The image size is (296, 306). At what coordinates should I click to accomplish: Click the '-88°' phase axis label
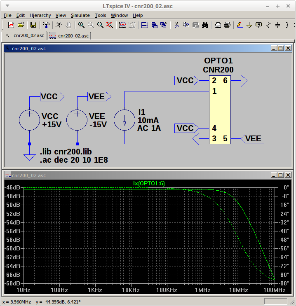pyautogui.click(x=285, y=283)
